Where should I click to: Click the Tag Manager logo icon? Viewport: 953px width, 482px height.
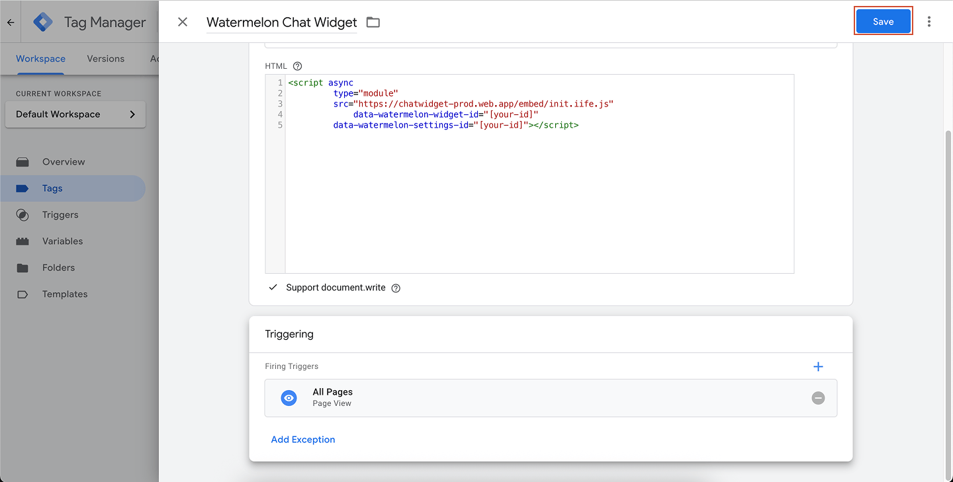43,22
